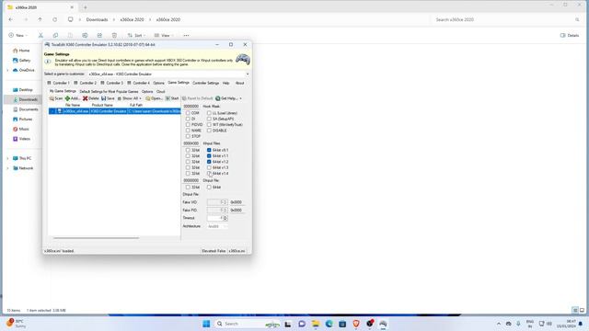The width and height of the screenshot is (589, 331).
Task: Click the Scan toolbar button in x360ce
Action: 56,98
